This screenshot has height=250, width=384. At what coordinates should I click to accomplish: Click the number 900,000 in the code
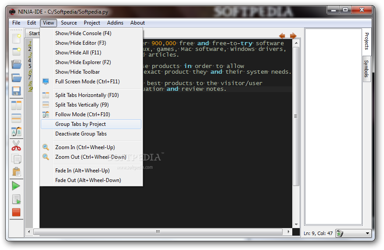click(164, 43)
